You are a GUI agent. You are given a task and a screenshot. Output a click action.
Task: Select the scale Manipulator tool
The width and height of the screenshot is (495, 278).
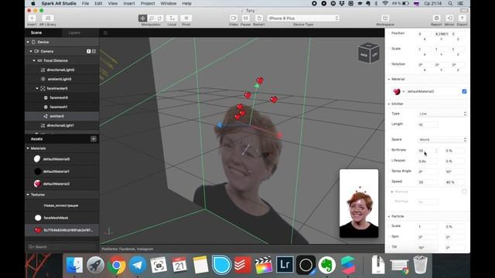pyautogui.click(x=152, y=18)
